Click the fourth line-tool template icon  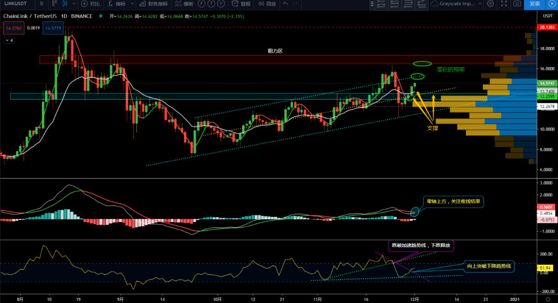422,4
